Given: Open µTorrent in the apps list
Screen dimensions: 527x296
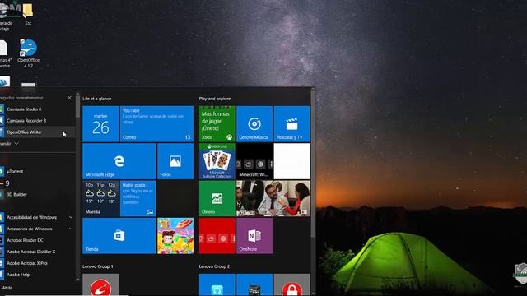Looking at the screenshot, I should [x=37, y=172].
